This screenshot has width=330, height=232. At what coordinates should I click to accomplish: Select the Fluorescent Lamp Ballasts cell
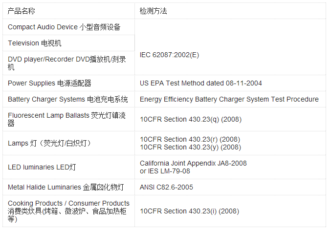click(x=66, y=119)
